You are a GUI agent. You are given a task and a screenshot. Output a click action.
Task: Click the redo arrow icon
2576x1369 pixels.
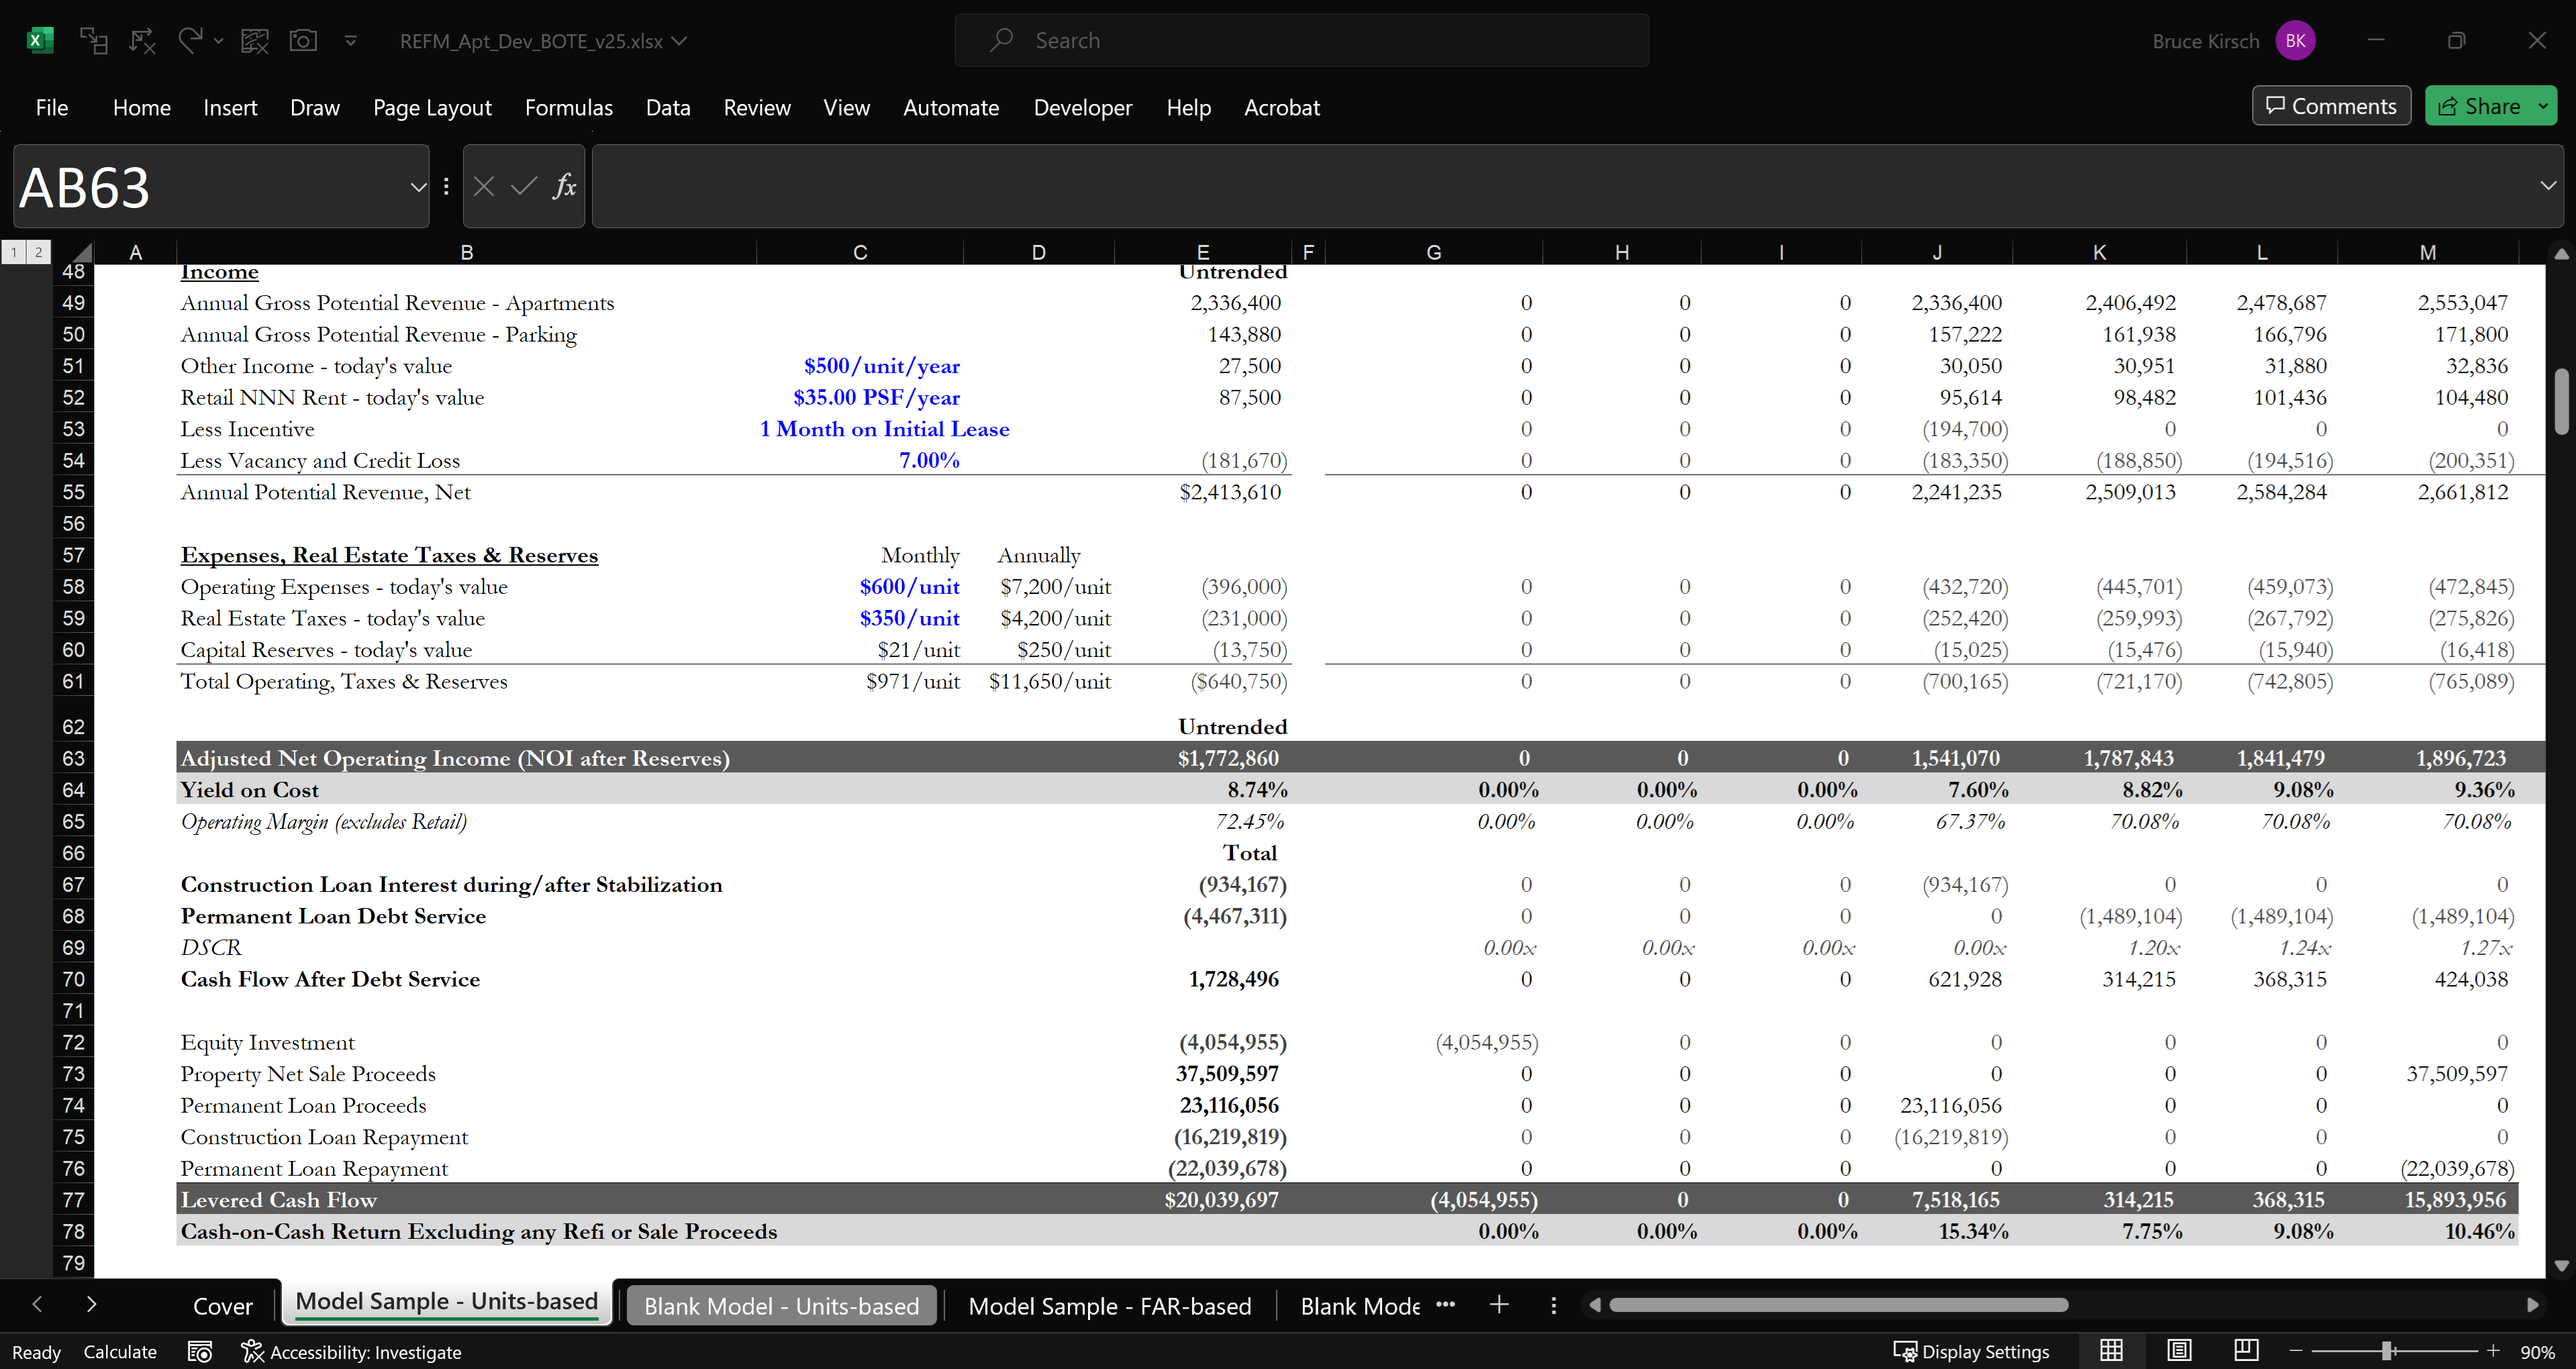(189, 40)
